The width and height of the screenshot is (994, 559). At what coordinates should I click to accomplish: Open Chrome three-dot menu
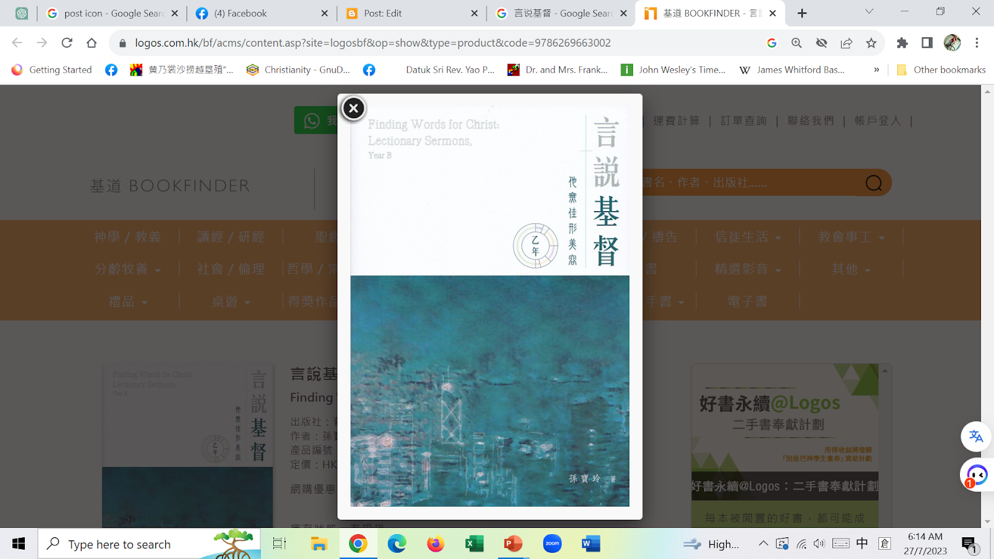977,43
